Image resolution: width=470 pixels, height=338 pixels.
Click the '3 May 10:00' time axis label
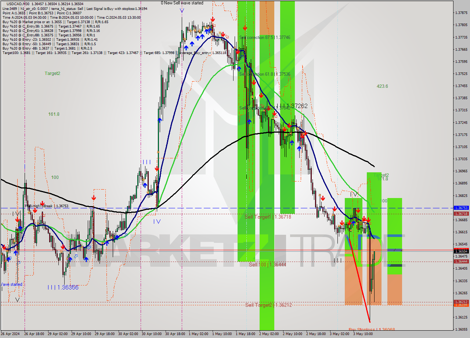coord(363,334)
